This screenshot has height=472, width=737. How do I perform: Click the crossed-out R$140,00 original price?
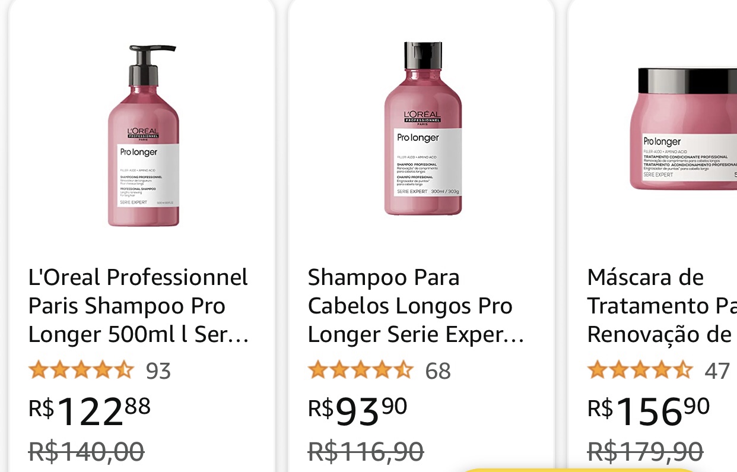point(87,451)
